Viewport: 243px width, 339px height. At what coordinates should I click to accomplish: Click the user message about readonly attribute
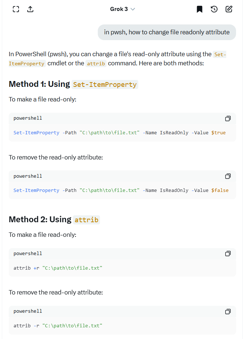click(x=167, y=32)
